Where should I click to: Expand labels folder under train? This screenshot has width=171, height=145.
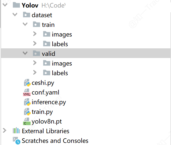(x=35, y=44)
